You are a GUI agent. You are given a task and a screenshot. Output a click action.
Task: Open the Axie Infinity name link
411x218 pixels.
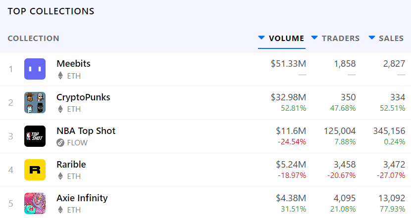(82, 198)
